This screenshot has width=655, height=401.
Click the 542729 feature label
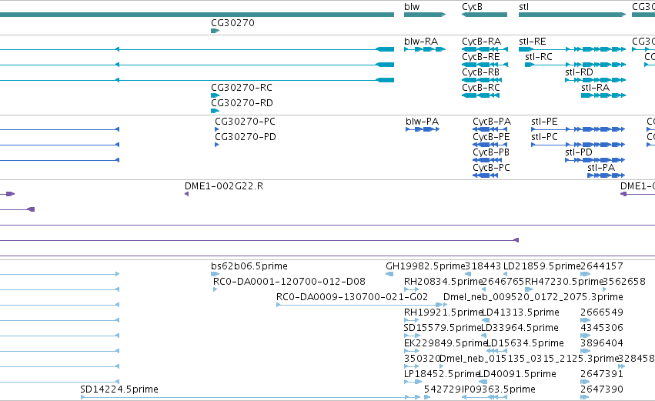click(443, 389)
